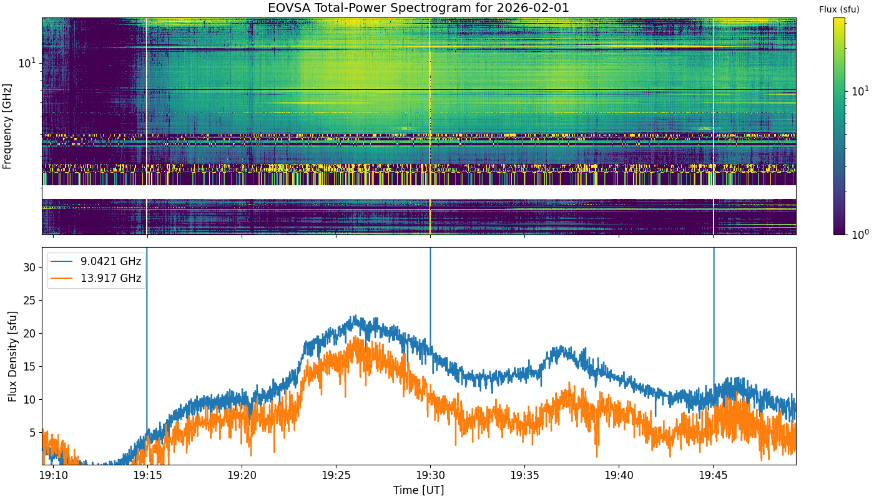Click the 19:25 time tick label
Image resolution: width=874 pixels, height=499 pixels.
(336, 476)
